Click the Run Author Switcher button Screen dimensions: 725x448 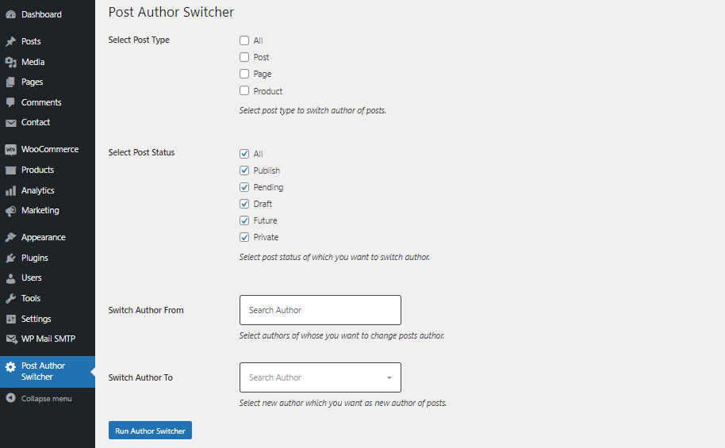coord(150,431)
